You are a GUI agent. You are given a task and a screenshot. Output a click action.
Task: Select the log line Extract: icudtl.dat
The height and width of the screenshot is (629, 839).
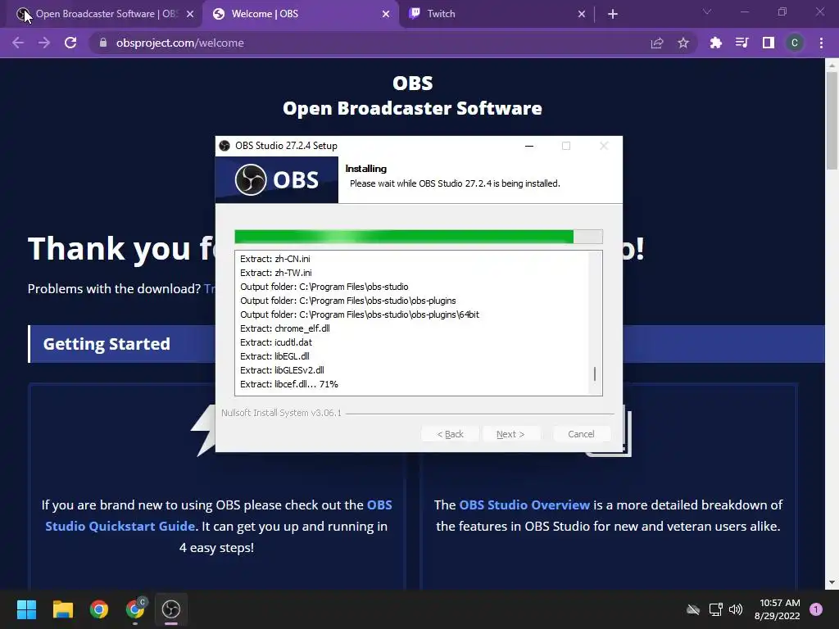click(276, 342)
